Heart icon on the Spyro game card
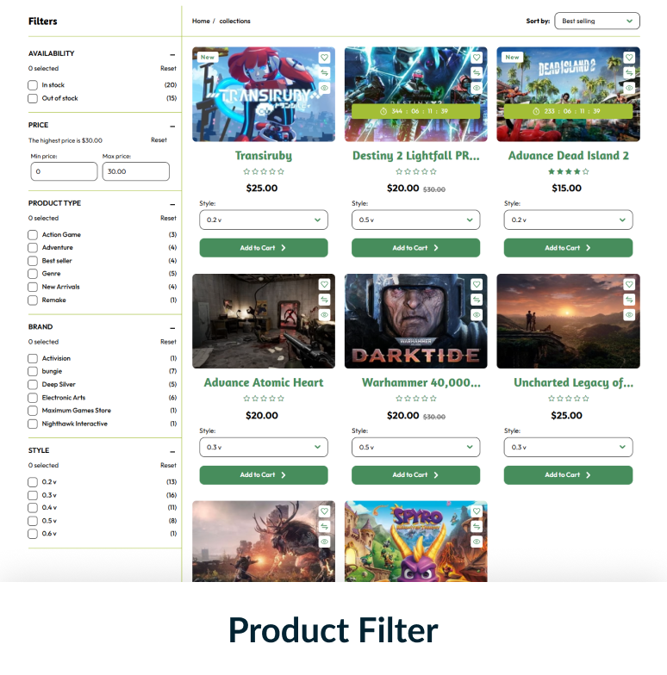667x675 pixels. point(477,511)
